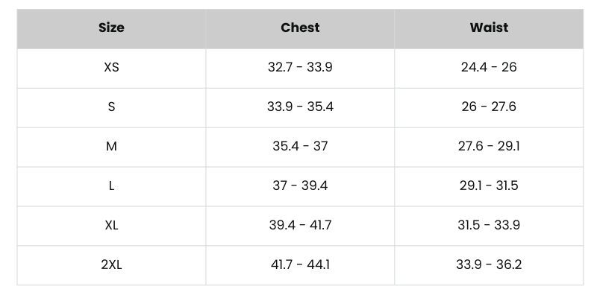Select the 2XL size cell

coord(111,265)
